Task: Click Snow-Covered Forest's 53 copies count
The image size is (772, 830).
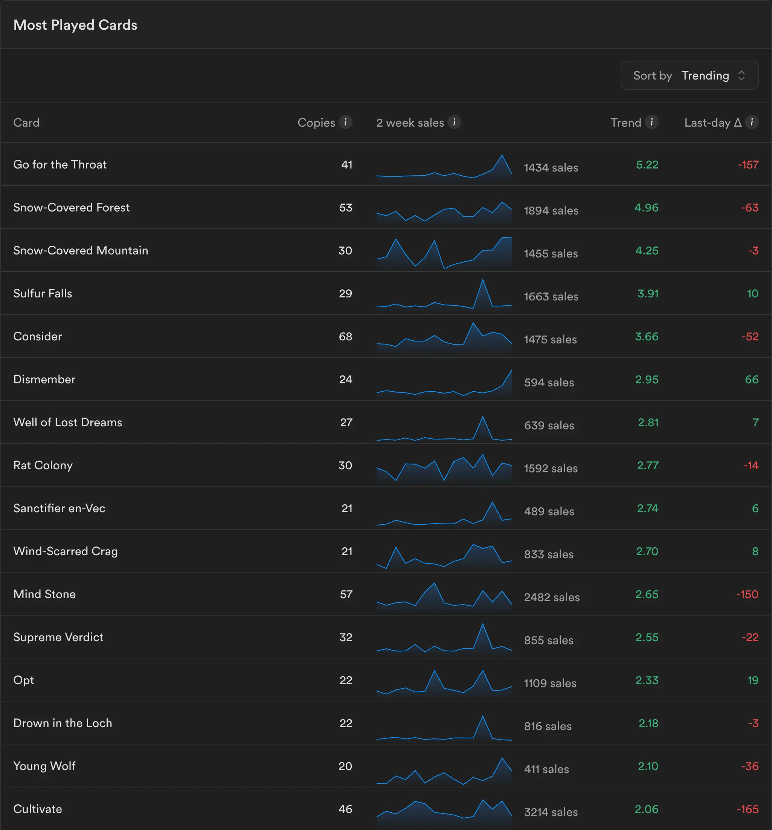Action: [345, 207]
